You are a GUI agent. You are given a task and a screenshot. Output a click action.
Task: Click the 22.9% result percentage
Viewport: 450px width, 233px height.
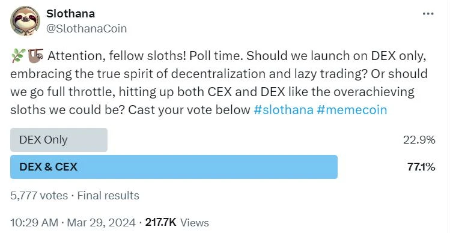[419, 140]
